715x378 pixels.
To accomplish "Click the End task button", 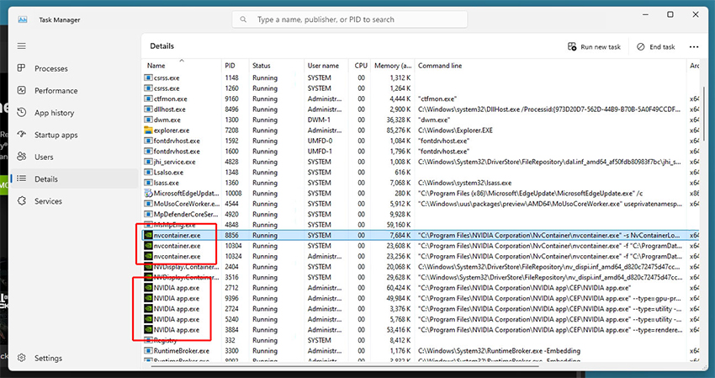I will pos(656,46).
